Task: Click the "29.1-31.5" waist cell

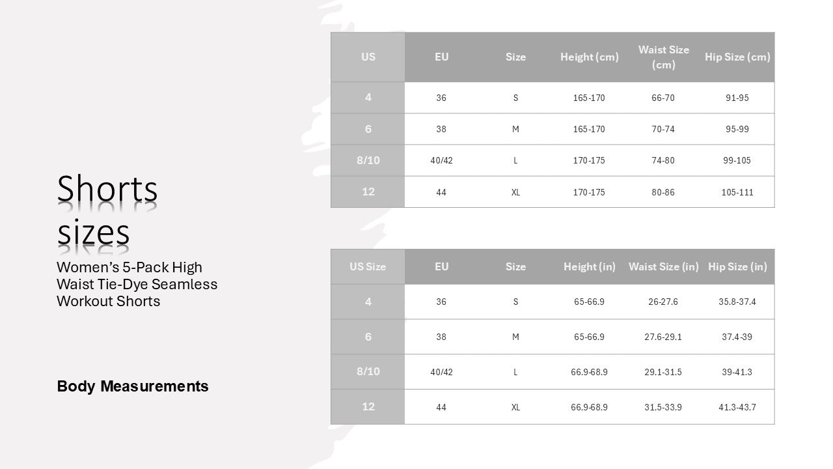Action: [663, 372]
